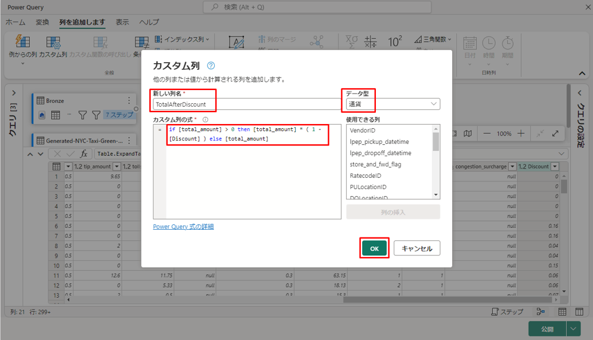The image size is (593, 340).
Task: Open the ホーム tab
Action: (x=16, y=22)
